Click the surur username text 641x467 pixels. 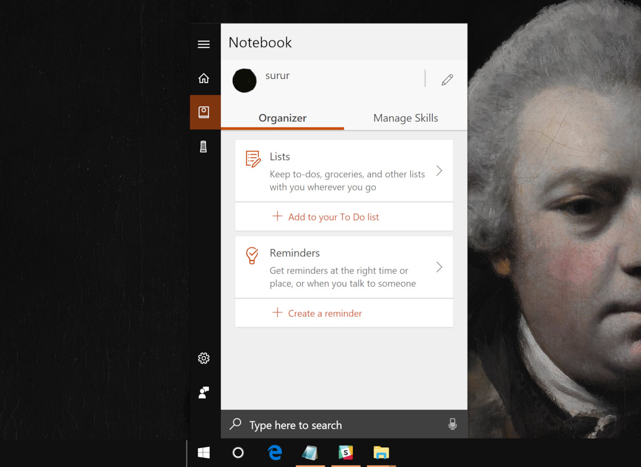[x=277, y=76]
